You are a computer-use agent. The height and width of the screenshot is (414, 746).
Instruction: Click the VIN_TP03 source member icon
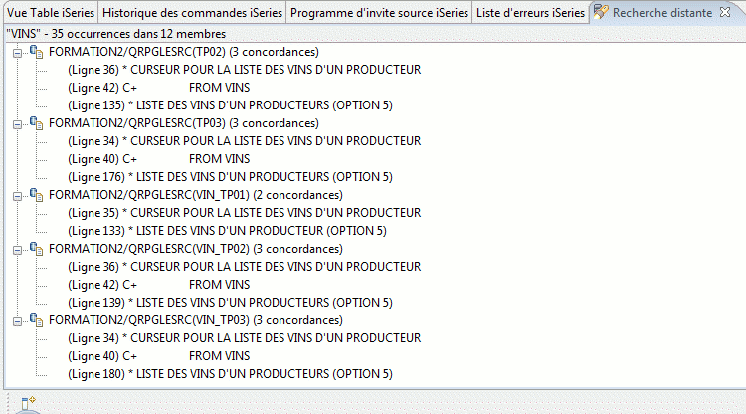click(36, 320)
